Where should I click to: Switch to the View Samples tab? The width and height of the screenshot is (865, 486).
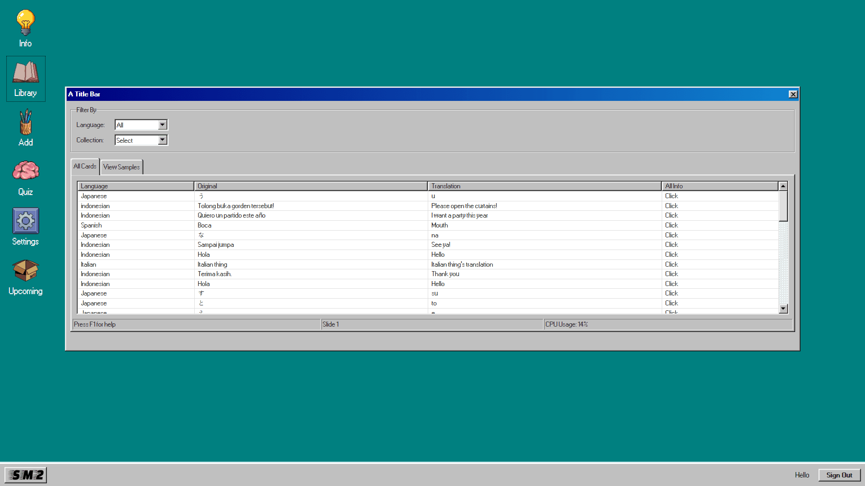121,167
